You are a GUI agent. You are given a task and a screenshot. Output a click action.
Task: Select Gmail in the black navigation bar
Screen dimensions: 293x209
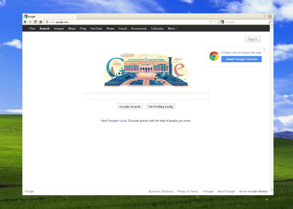click(x=123, y=28)
